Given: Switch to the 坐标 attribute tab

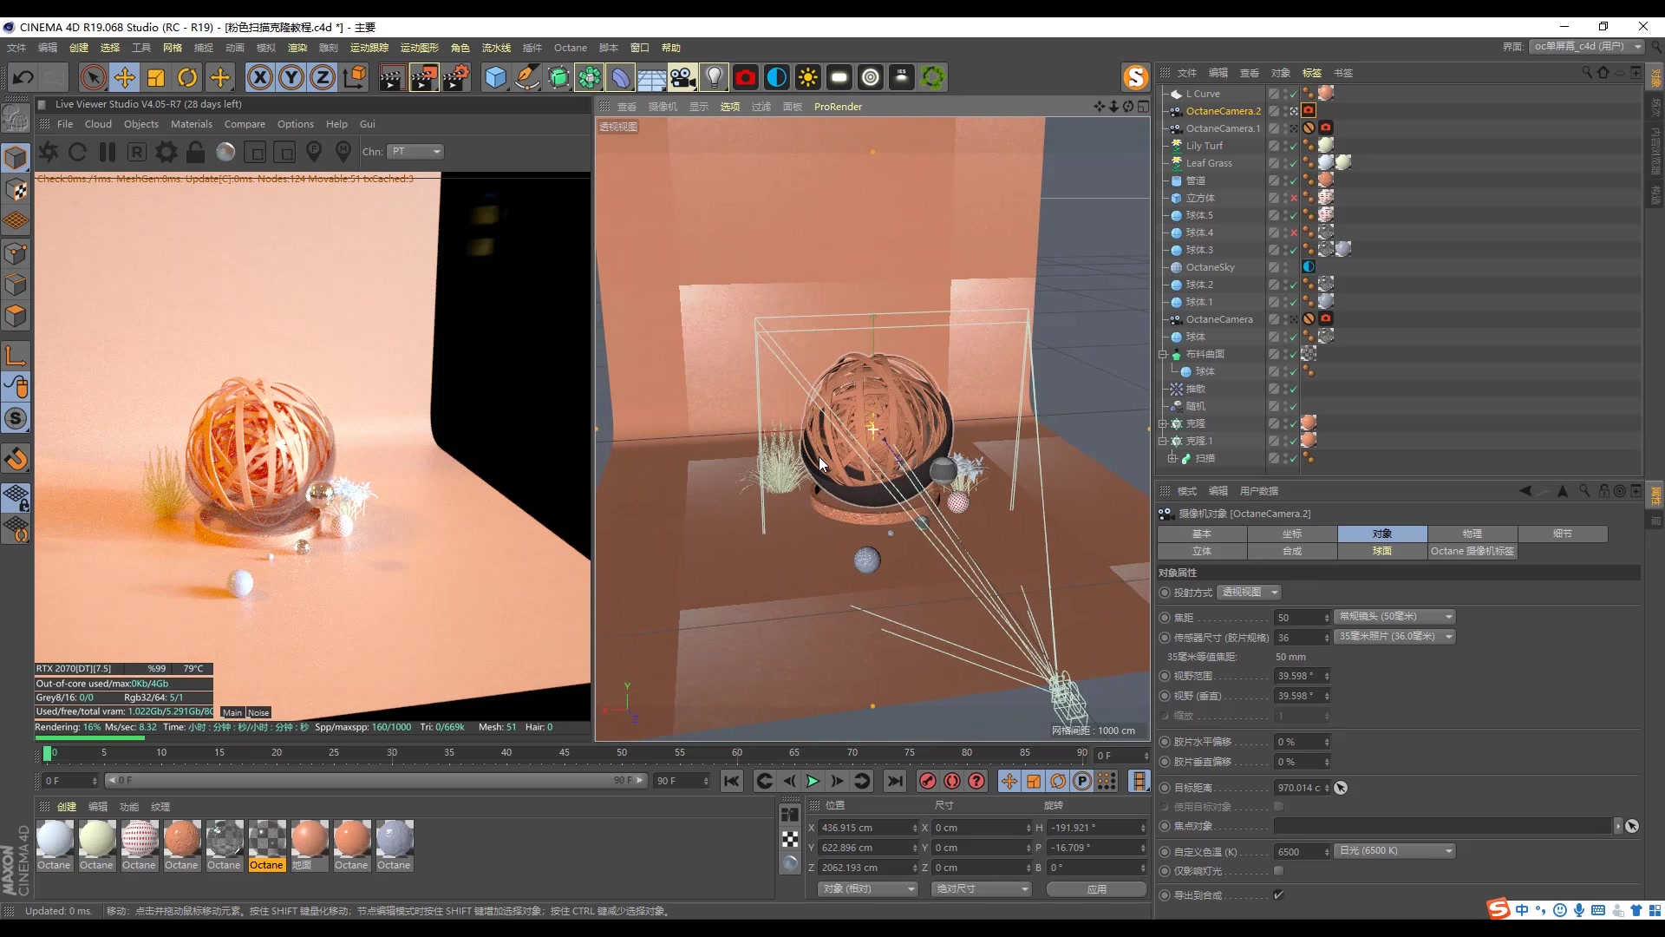Looking at the screenshot, I should pyautogui.click(x=1292, y=534).
